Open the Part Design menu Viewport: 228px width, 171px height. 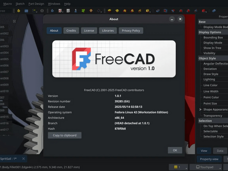(x=36, y=3)
